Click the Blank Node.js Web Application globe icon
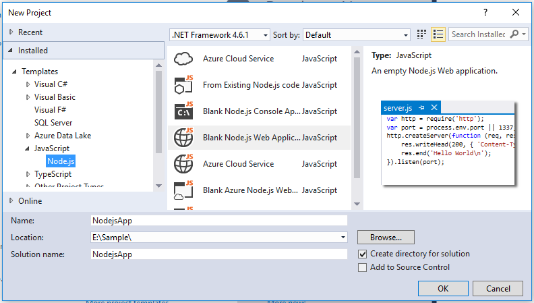 coord(183,138)
